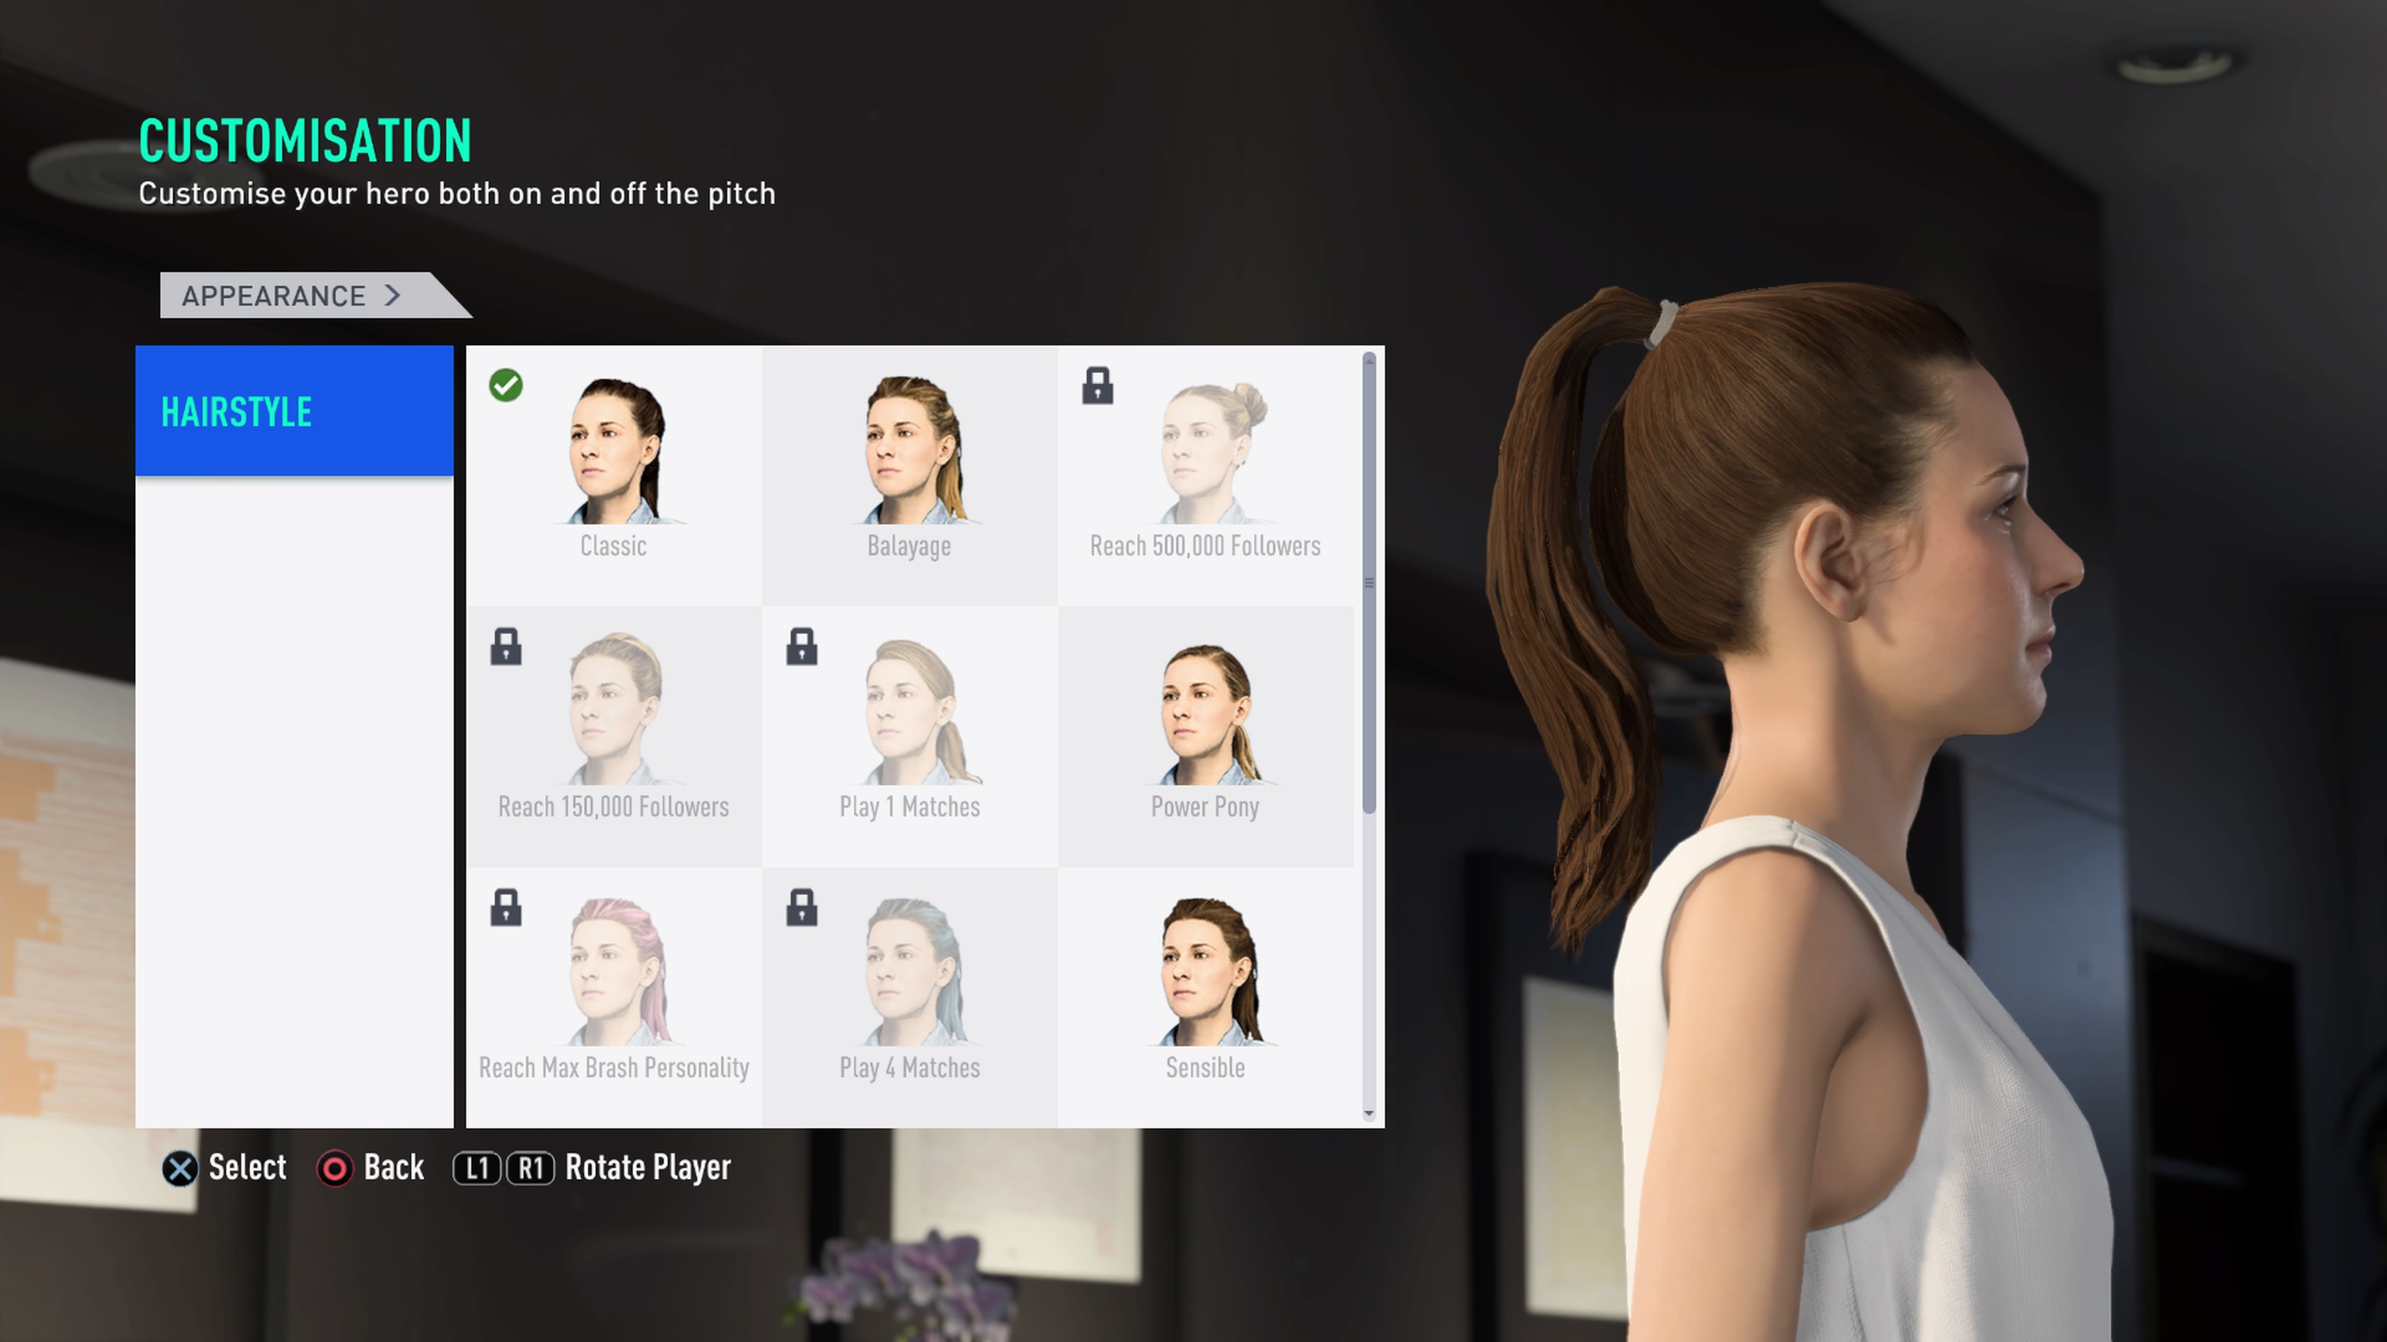
Task: Click the lock icon on Play 1 Matches
Action: [801, 646]
